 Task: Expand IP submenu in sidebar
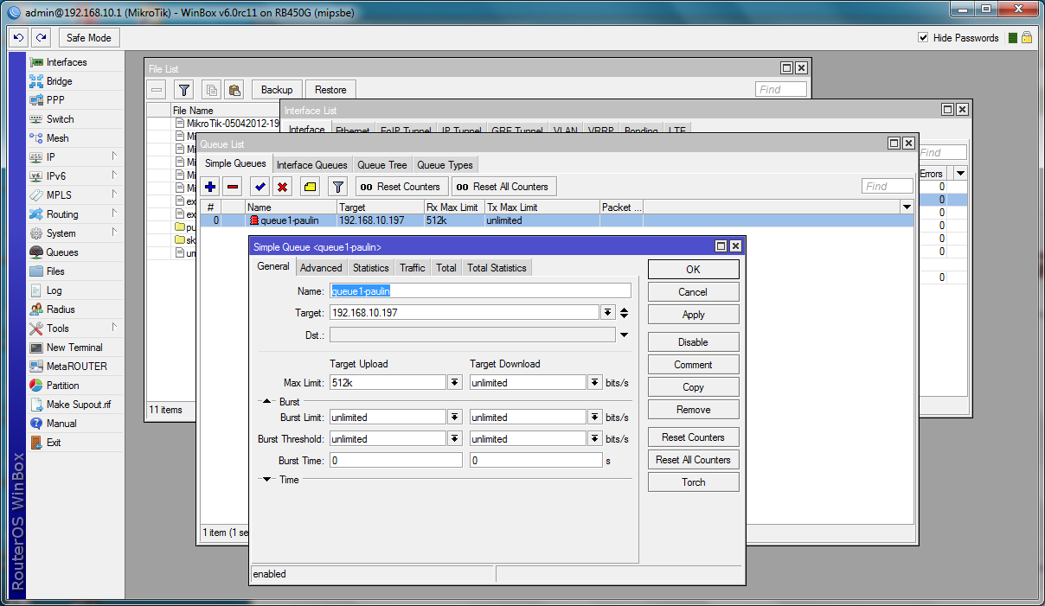tap(114, 157)
